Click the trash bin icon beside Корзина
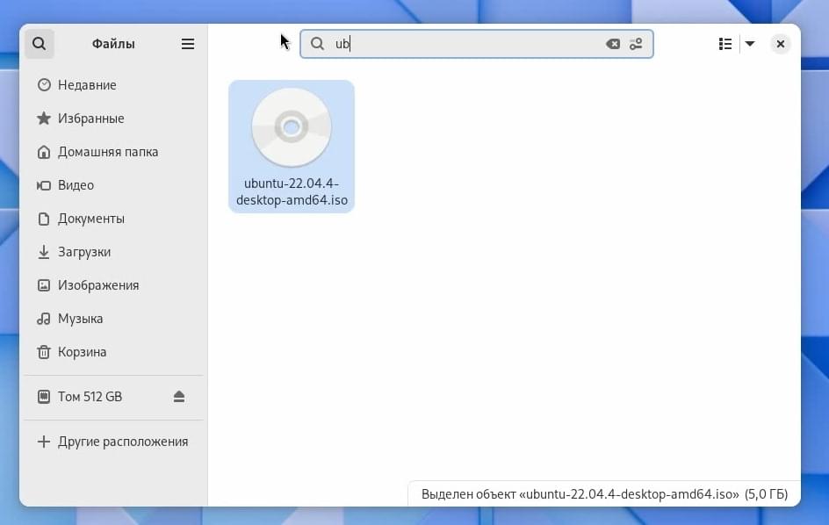 44,352
